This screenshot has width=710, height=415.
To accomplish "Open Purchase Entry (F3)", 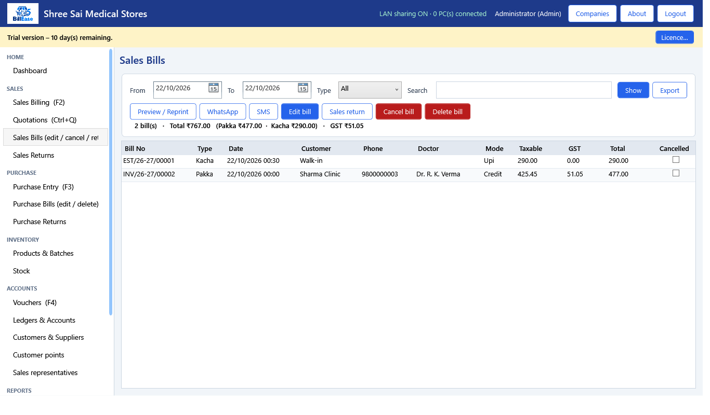I will (55, 187).
